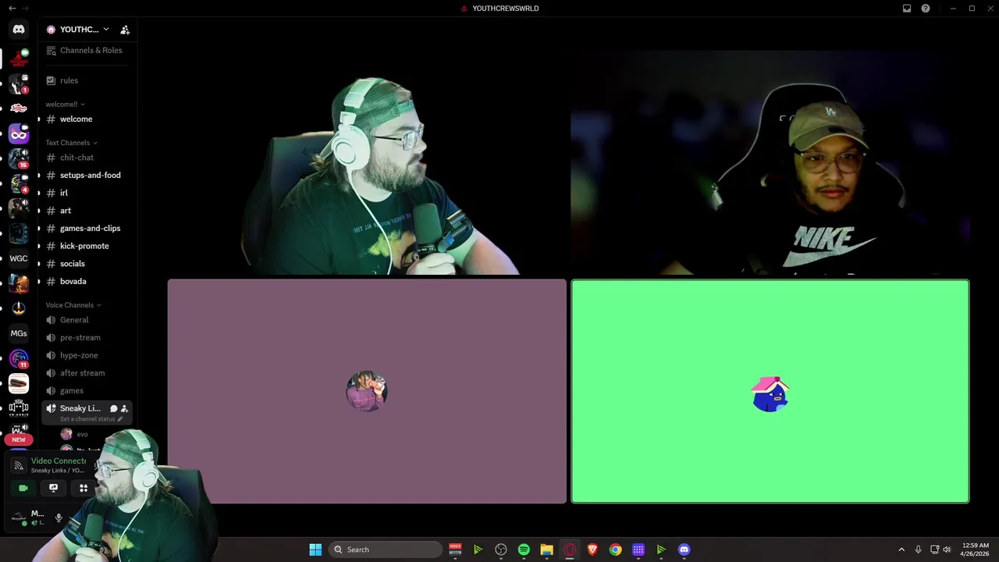The width and height of the screenshot is (999, 562).
Task: Click the Discord icon in taskbar
Action: pos(684,550)
